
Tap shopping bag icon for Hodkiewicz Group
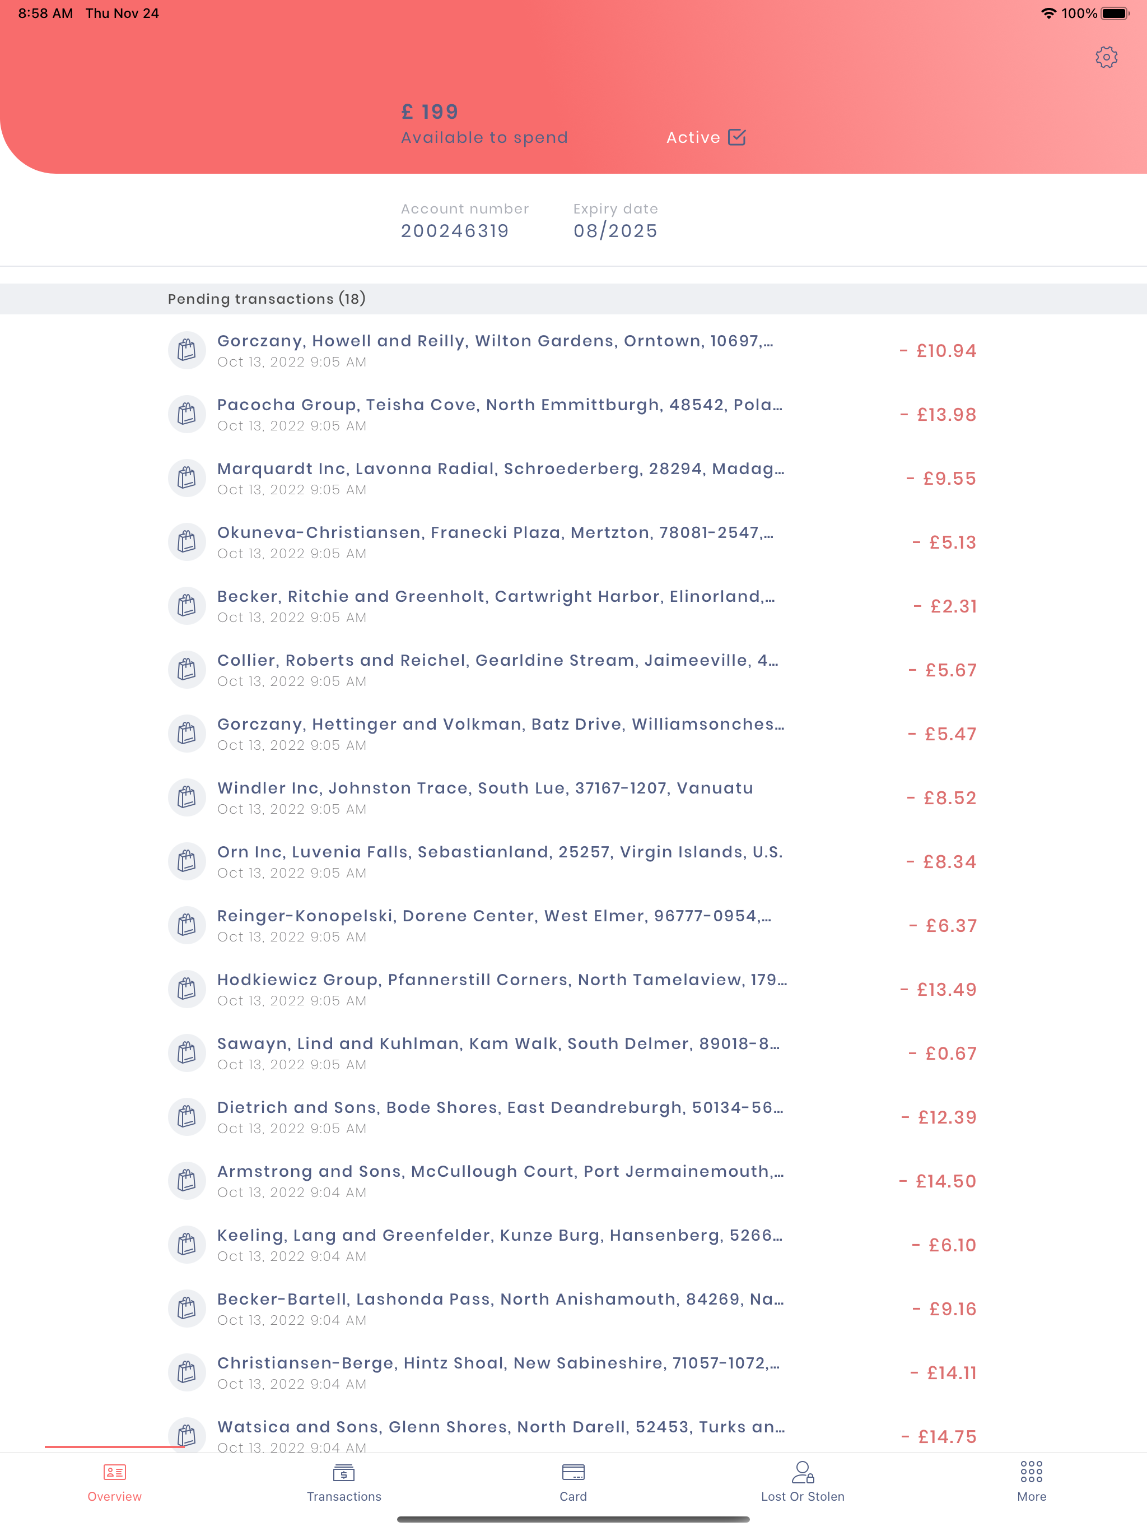tap(187, 989)
